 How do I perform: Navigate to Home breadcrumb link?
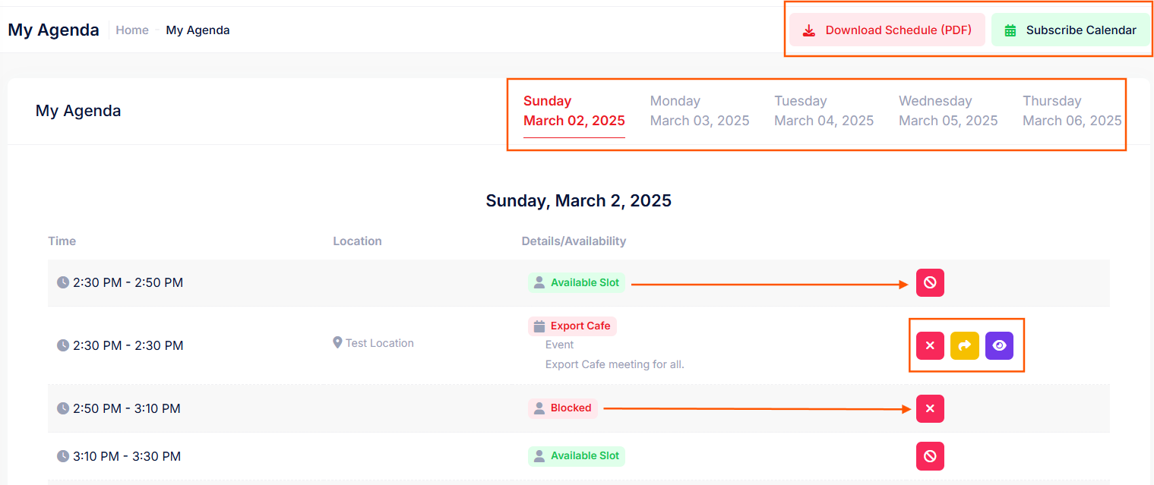132,30
